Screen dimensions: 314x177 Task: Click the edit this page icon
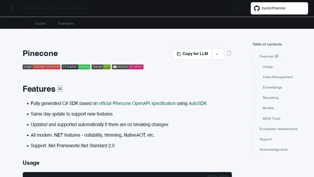point(229,53)
